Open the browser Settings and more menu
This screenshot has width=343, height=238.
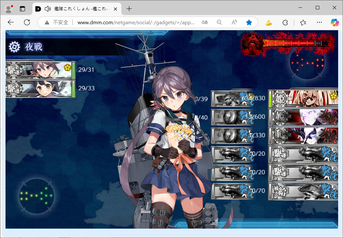[319, 23]
